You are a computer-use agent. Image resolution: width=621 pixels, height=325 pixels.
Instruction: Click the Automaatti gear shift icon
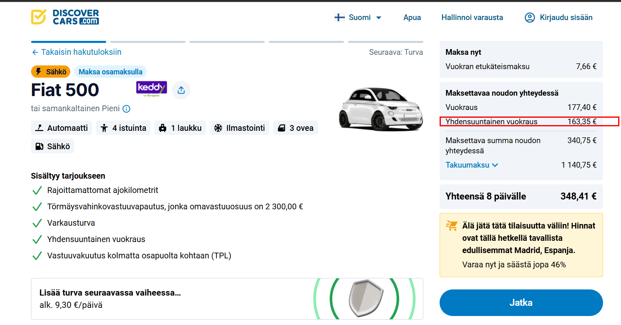click(39, 128)
